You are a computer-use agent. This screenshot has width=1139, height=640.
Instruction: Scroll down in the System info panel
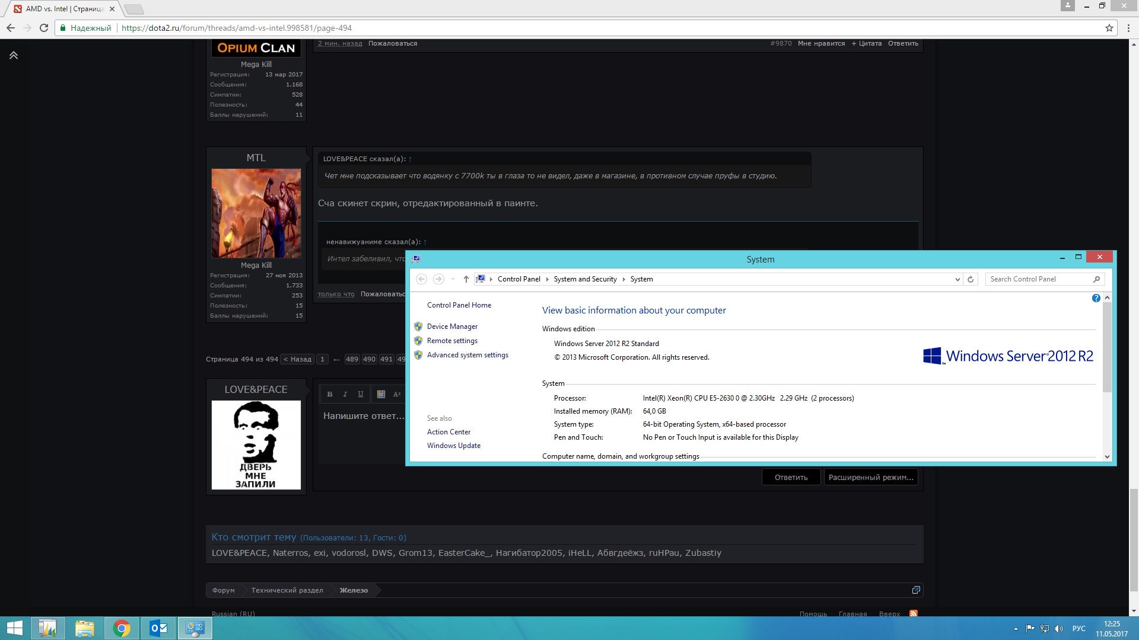(1107, 456)
